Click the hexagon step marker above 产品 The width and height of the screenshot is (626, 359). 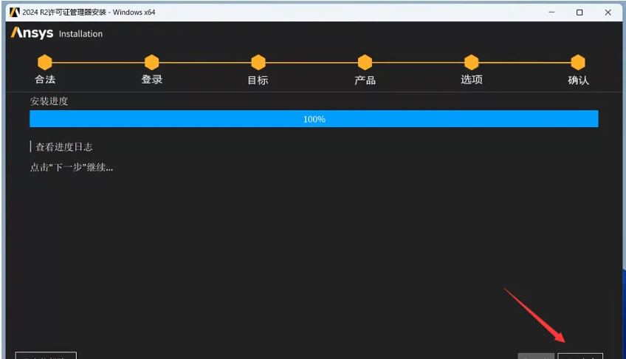click(x=365, y=62)
